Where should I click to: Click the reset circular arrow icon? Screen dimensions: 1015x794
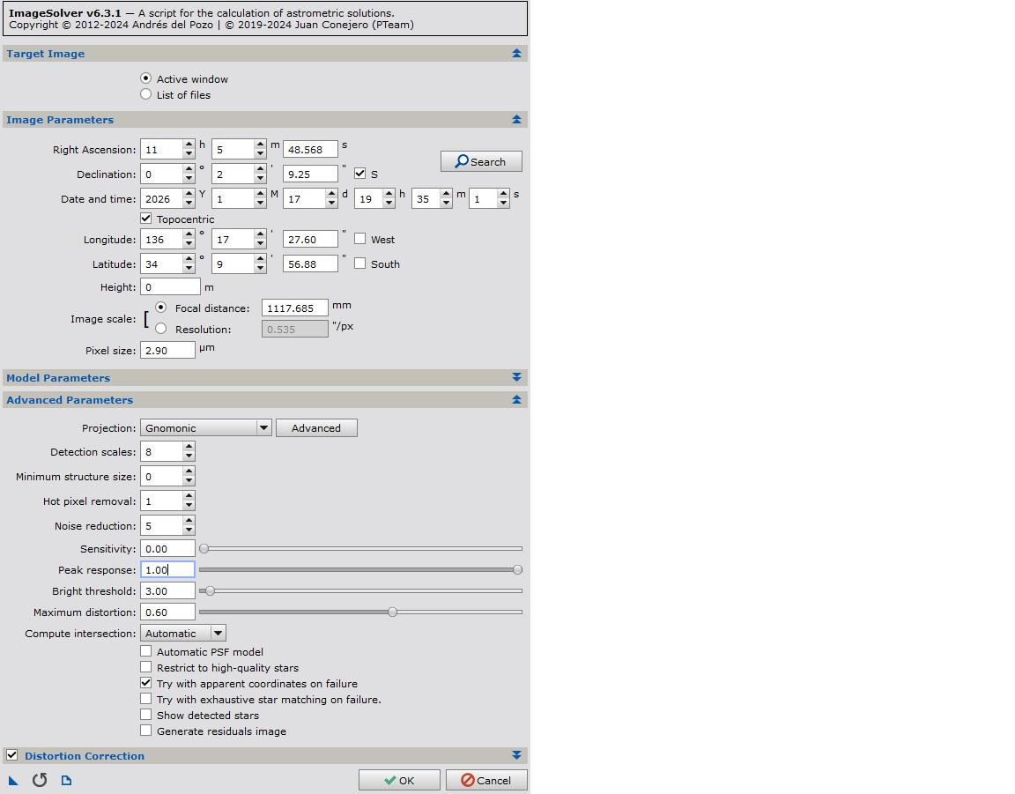coord(40,780)
